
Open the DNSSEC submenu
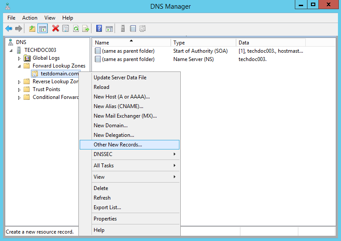[130, 154]
